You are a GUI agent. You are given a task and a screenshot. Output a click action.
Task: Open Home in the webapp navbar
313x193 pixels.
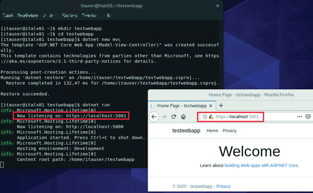(212, 131)
